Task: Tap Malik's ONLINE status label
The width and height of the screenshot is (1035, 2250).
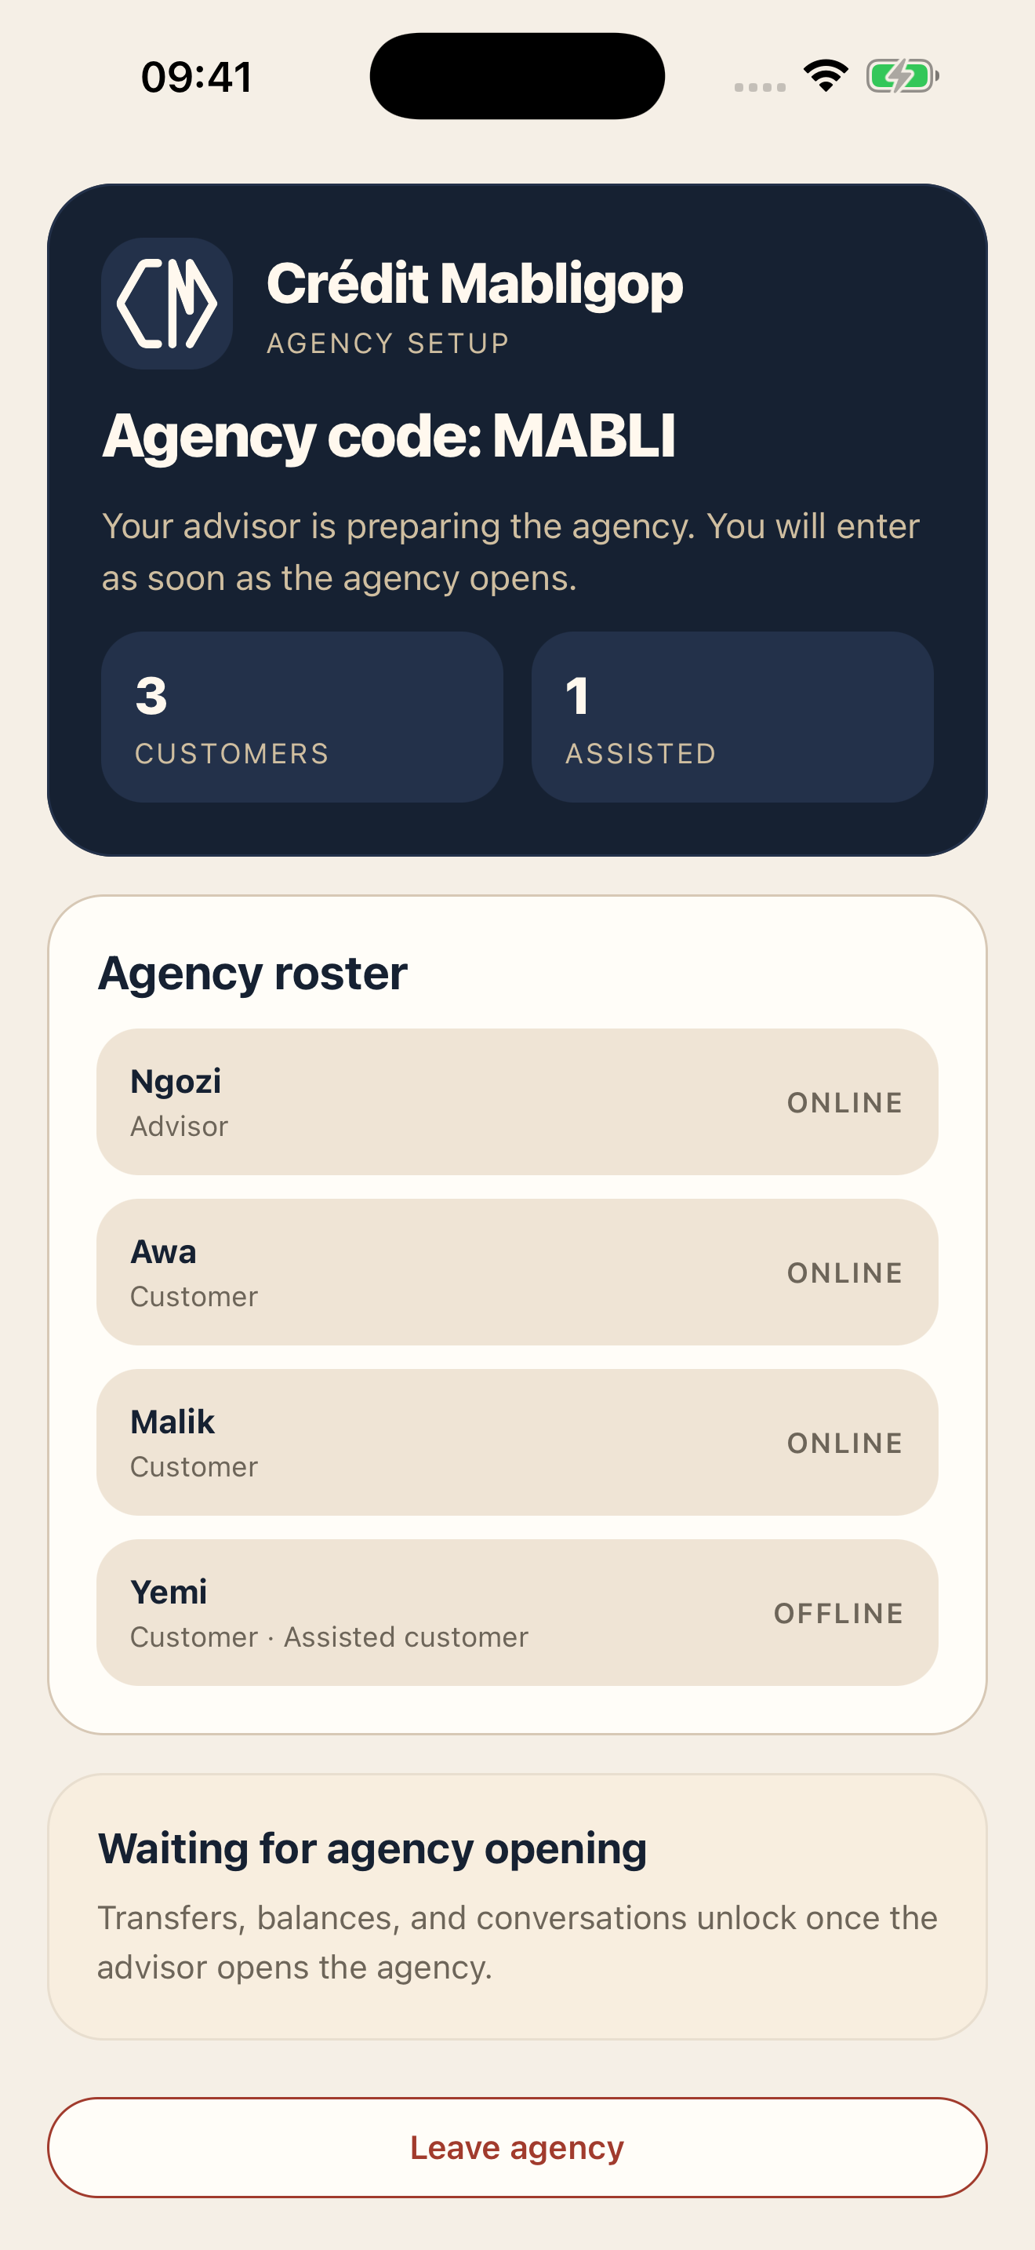Action: [x=844, y=1443]
